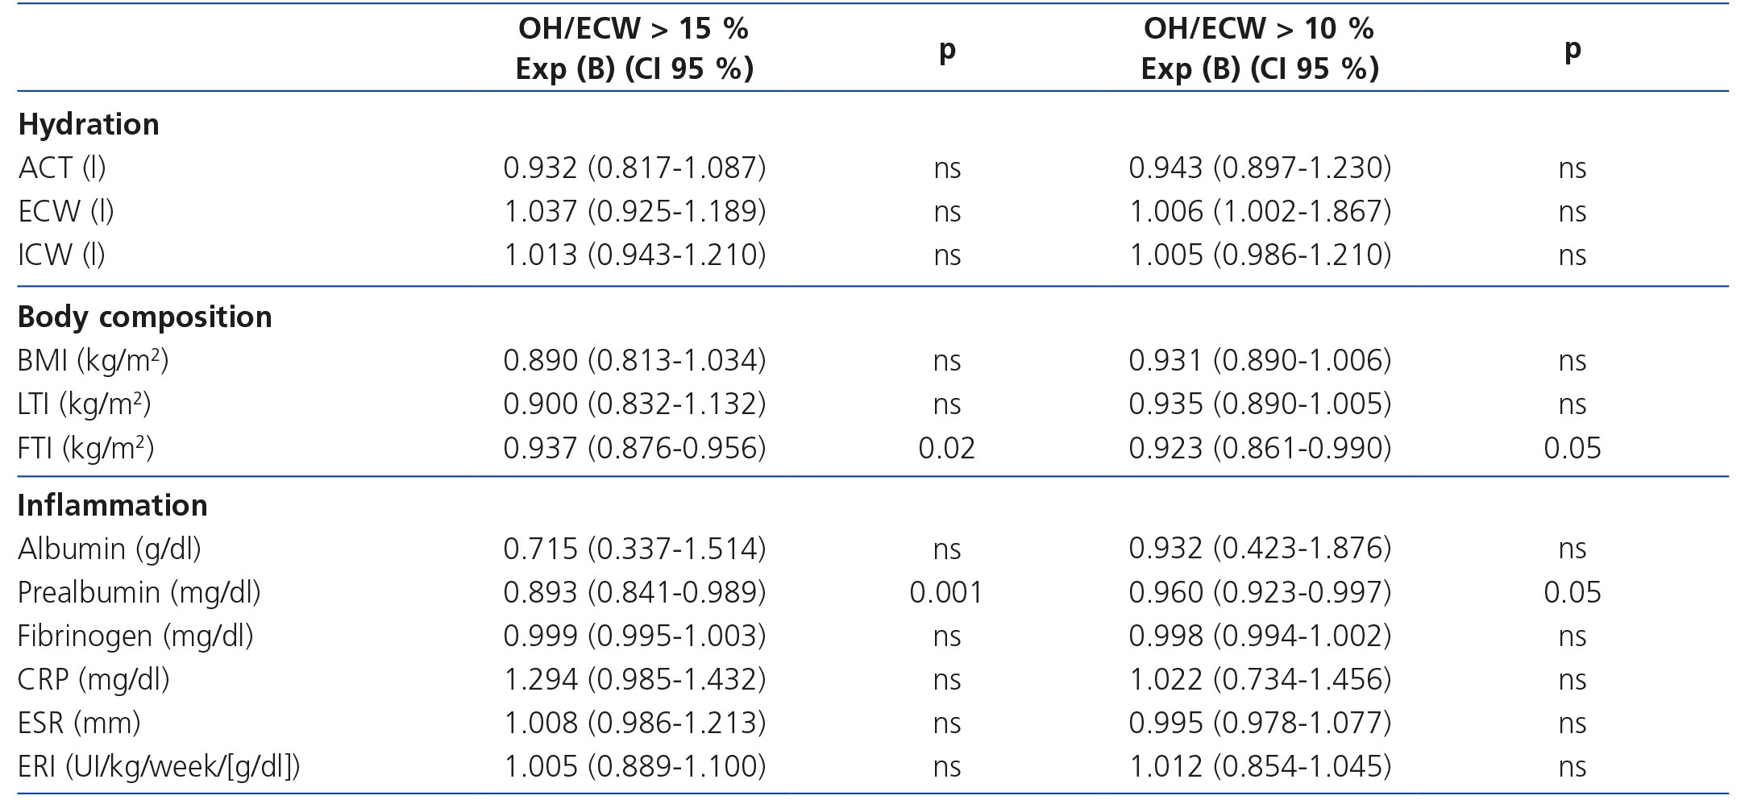Click the ECW (l) row label

66,212
